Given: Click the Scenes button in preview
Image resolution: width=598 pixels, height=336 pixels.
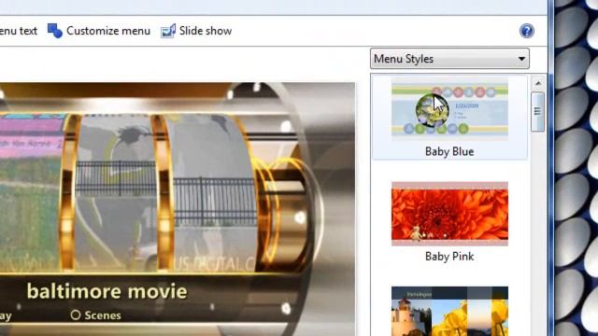Looking at the screenshot, I should click(96, 315).
